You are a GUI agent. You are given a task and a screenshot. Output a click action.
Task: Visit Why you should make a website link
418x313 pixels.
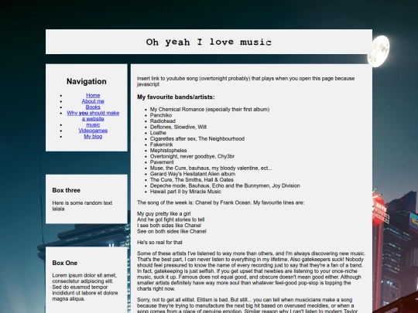coord(93,116)
